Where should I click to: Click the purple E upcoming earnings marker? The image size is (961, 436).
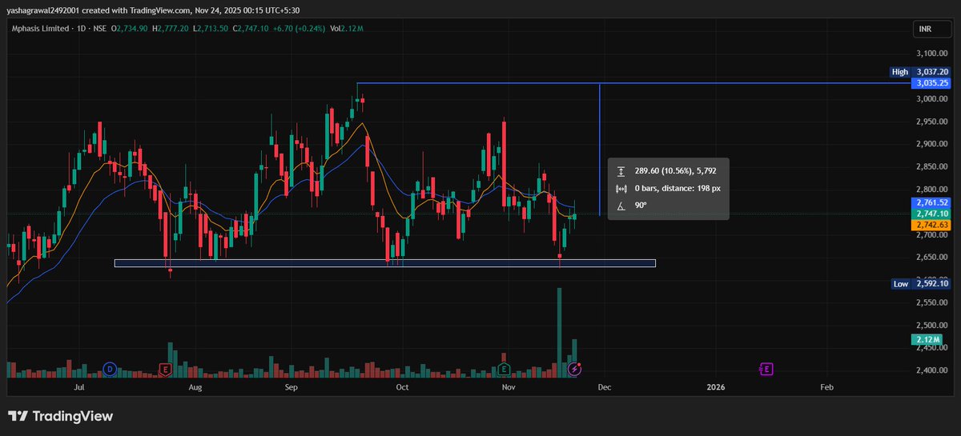point(766,369)
